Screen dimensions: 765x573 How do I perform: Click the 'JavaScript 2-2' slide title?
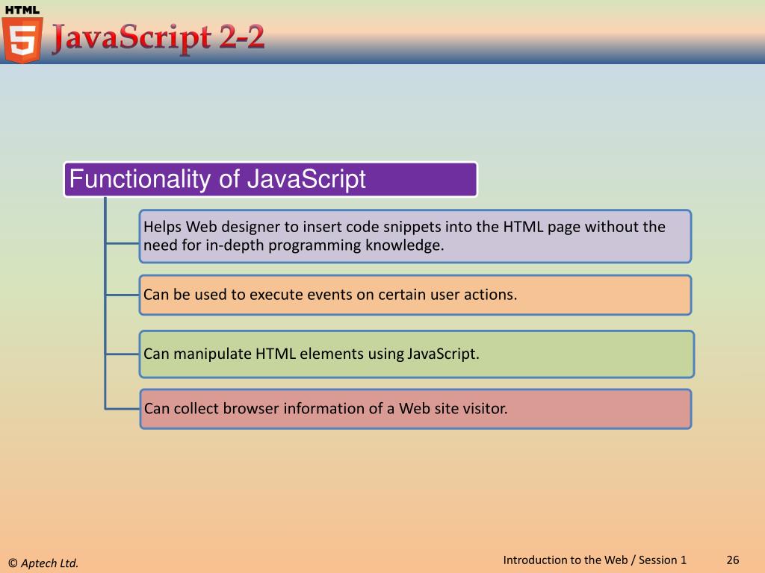(158, 37)
